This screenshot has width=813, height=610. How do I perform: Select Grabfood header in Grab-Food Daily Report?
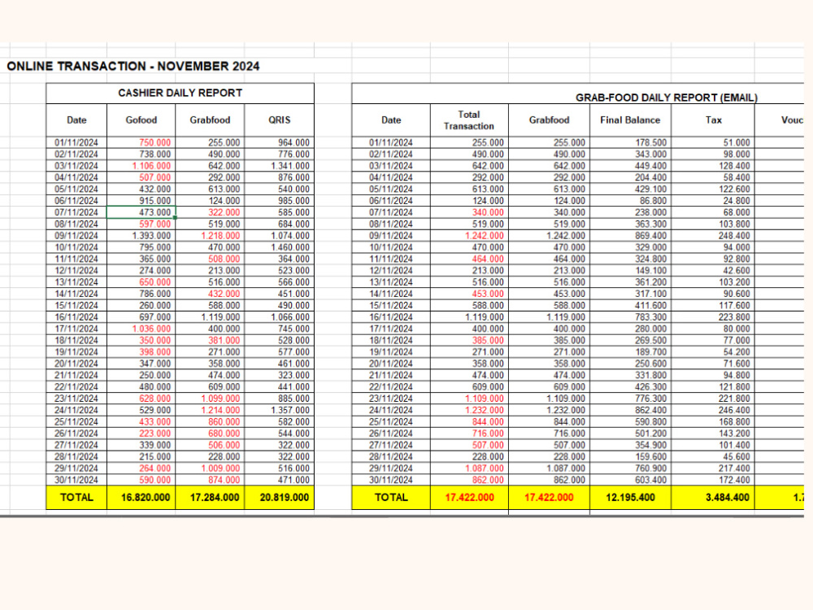coord(549,120)
